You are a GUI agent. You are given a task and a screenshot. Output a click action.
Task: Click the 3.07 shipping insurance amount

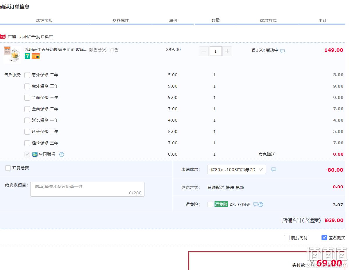point(338,205)
